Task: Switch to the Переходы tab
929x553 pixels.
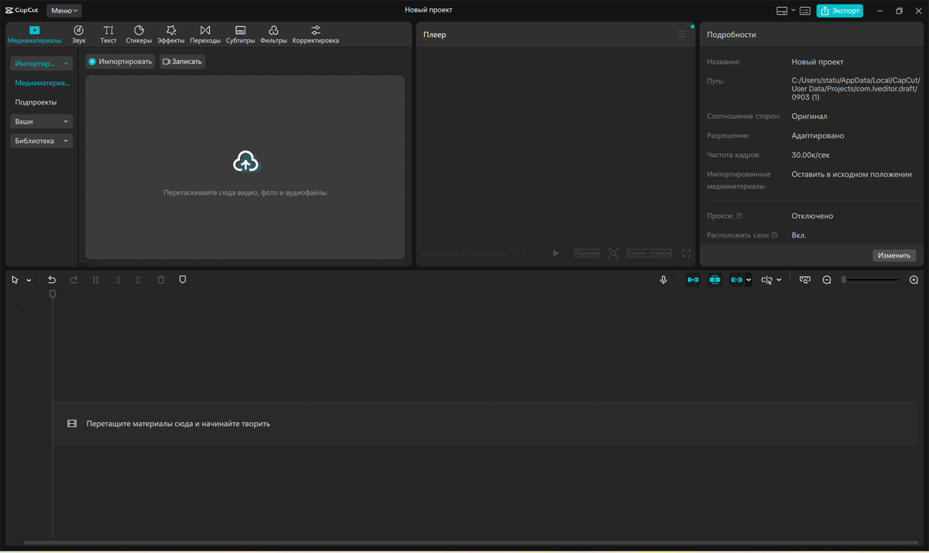Action: tap(205, 35)
